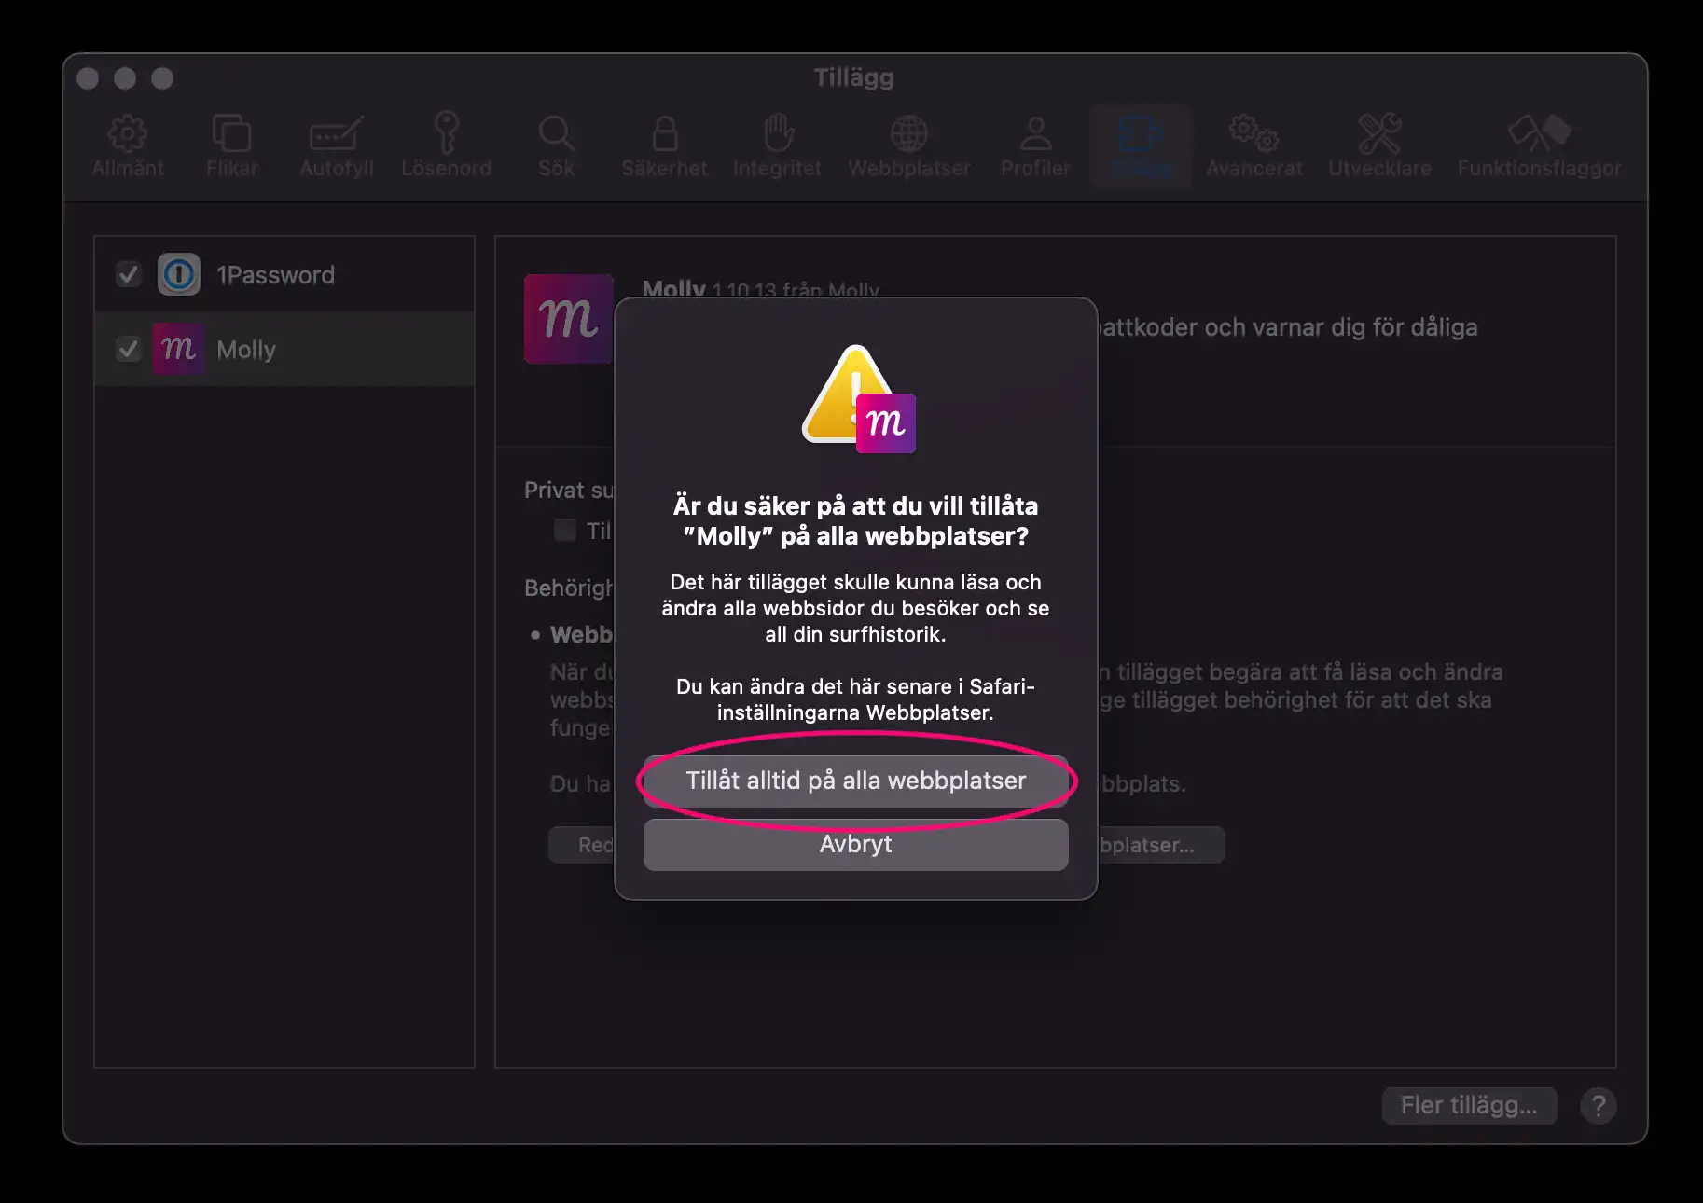Open the Flikar settings tab
This screenshot has height=1203, width=1703.
tap(231, 145)
